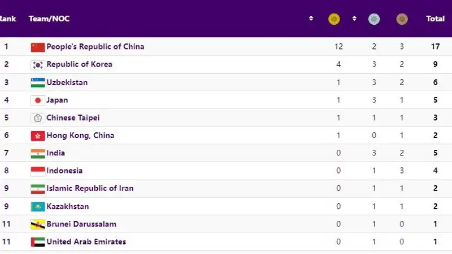Open the Chinese Taipei team link

click(73, 118)
